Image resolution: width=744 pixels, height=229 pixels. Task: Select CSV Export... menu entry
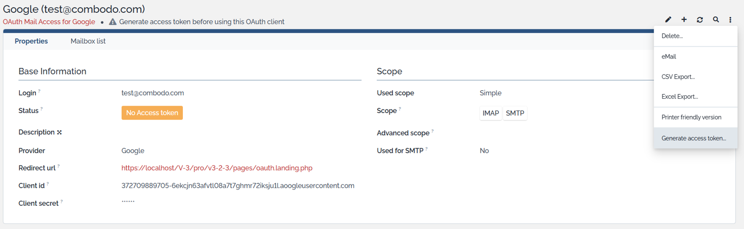coord(678,77)
